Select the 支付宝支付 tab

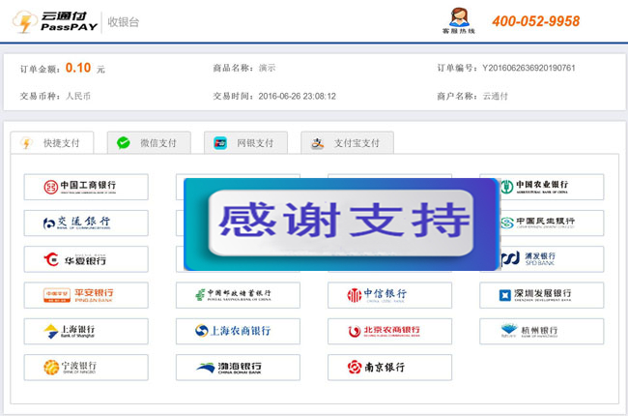tap(347, 143)
